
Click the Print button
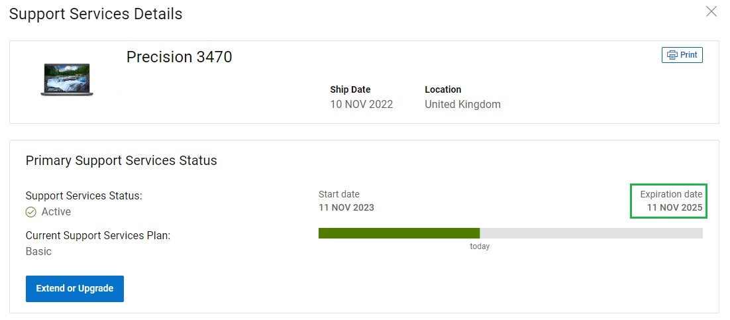pos(682,55)
